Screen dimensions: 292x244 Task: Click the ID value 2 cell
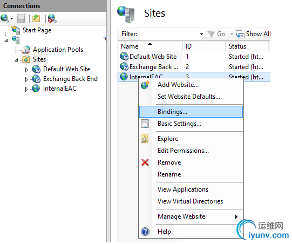(187, 67)
